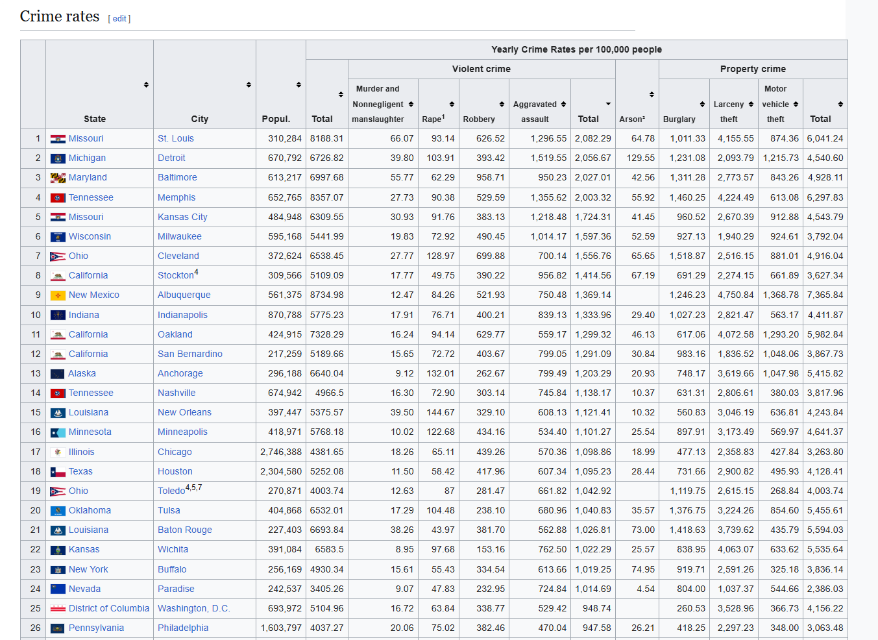Open the edit link for Crime rates
Viewport: 878px width, 640px height.
(x=119, y=19)
